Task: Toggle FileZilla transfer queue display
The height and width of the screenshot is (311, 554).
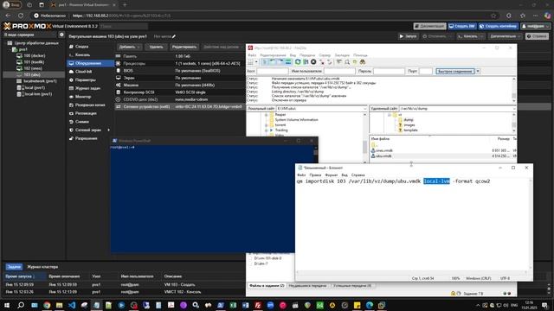Action: (288, 62)
